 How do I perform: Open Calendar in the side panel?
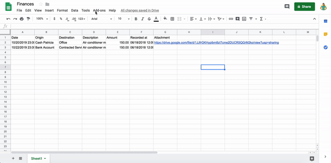325,21
